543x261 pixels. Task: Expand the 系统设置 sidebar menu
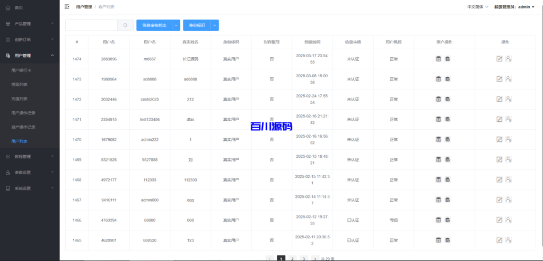point(30,188)
